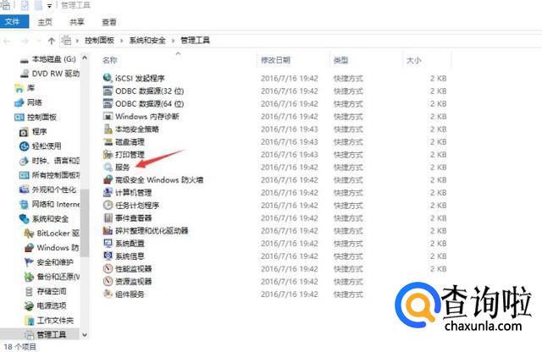
Task: Select the 碎片整理和优化驱动器 icon
Action: pyautogui.click(x=108, y=230)
